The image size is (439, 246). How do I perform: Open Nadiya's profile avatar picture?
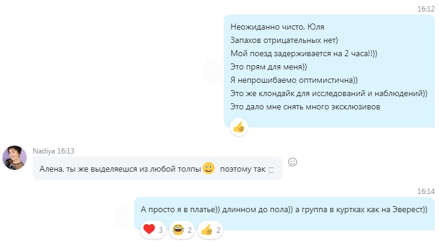click(15, 158)
